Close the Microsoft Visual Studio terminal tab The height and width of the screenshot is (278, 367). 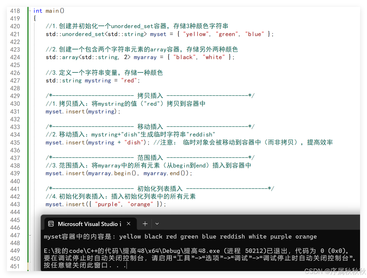tap(128, 223)
